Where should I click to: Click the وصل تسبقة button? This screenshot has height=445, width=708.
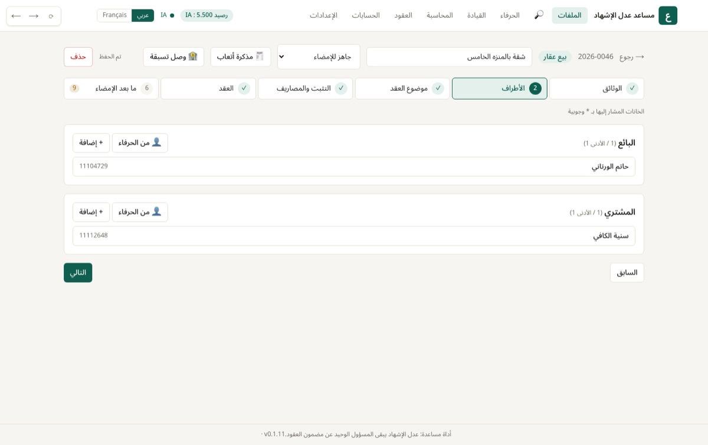pos(173,57)
